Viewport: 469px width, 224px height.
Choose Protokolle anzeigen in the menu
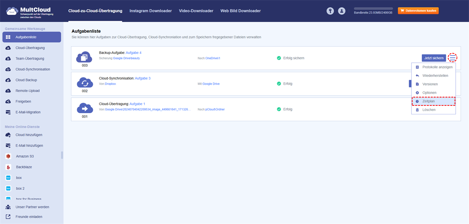433,67
